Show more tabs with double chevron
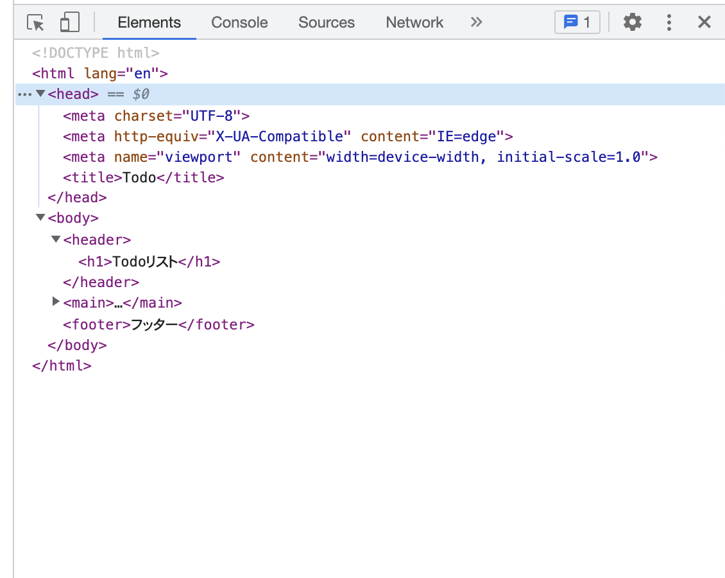 (x=476, y=22)
